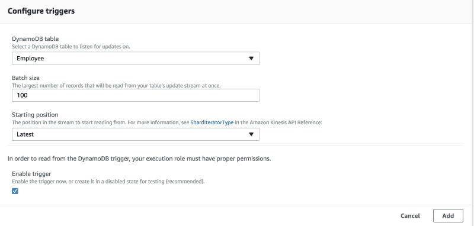The height and width of the screenshot is (226, 474).
Task: Click the Starting position field label
Action: tap(35, 115)
